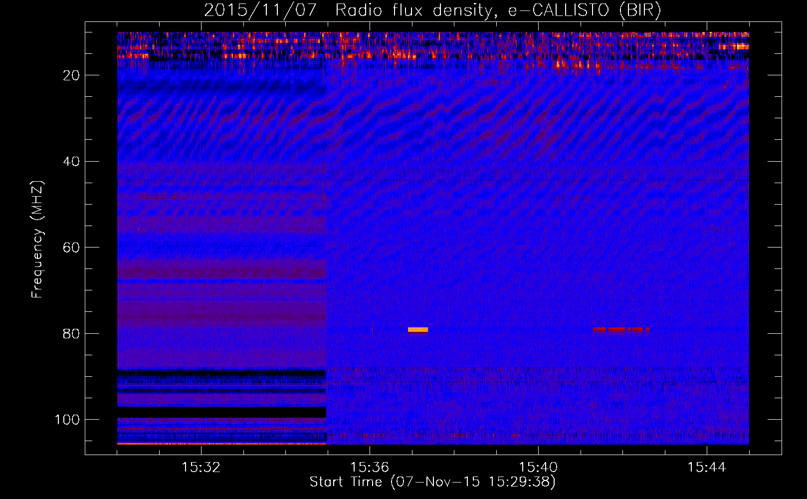The height and width of the screenshot is (499, 807).
Task: Click the bright yellow burst near 80 MHz
Action: [x=418, y=330]
